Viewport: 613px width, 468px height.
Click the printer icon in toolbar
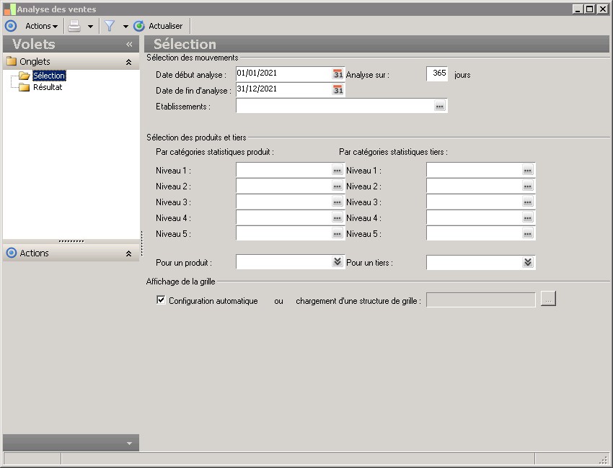pyautogui.click(x=74, y=26)
